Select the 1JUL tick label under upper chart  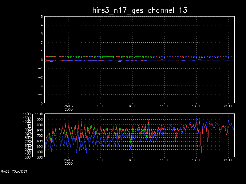coord(100,106)
